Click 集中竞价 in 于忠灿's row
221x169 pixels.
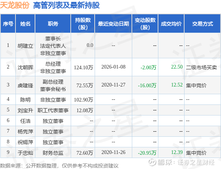tap(196, 153)
